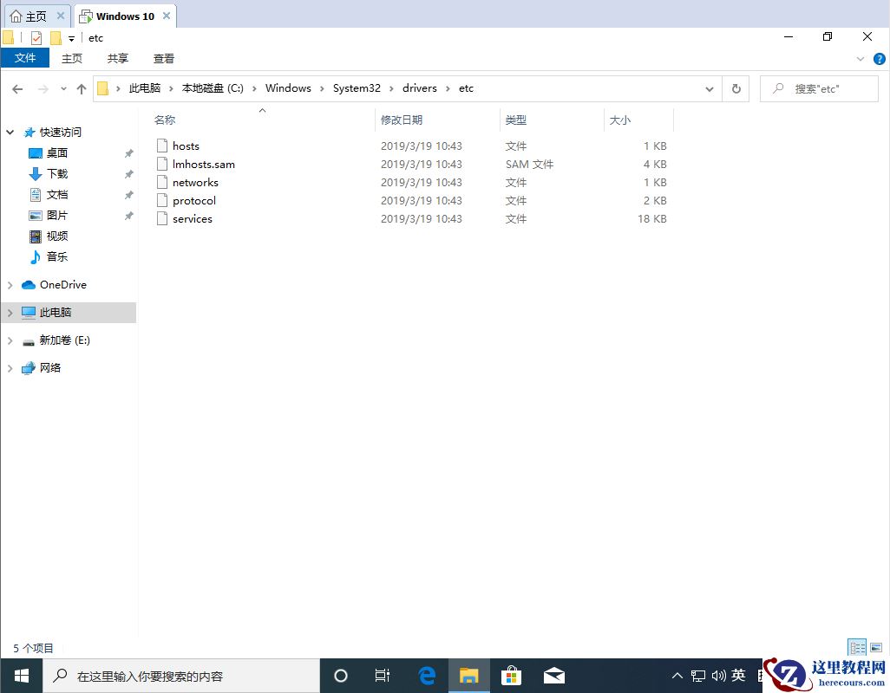Collapse the 快速访问 section
This screenshot has width=890, height=693.
[9, 132]
